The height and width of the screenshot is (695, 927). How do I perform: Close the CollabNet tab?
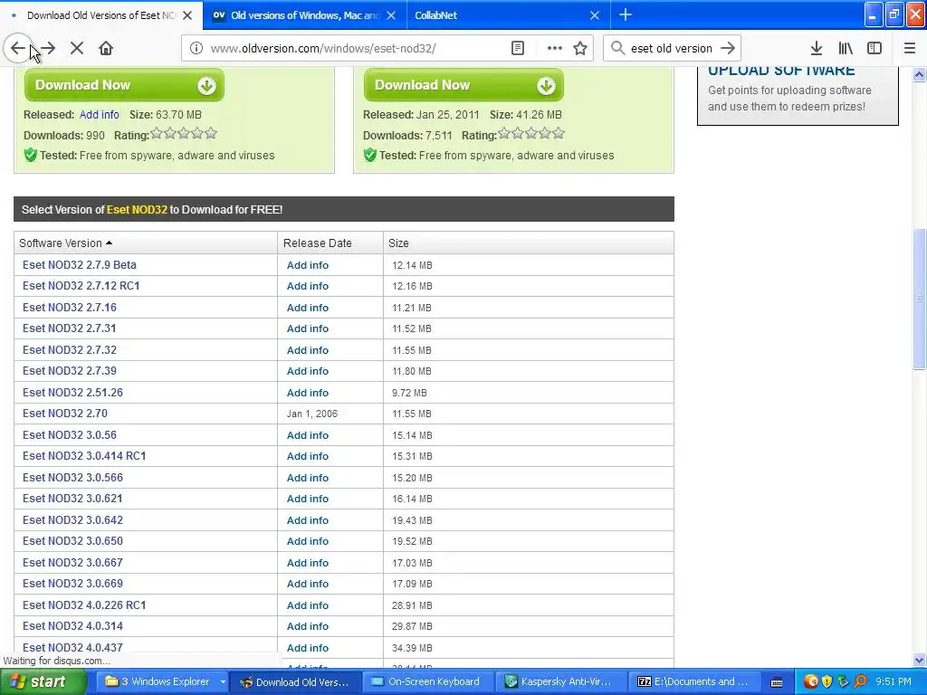coord(594,15)
